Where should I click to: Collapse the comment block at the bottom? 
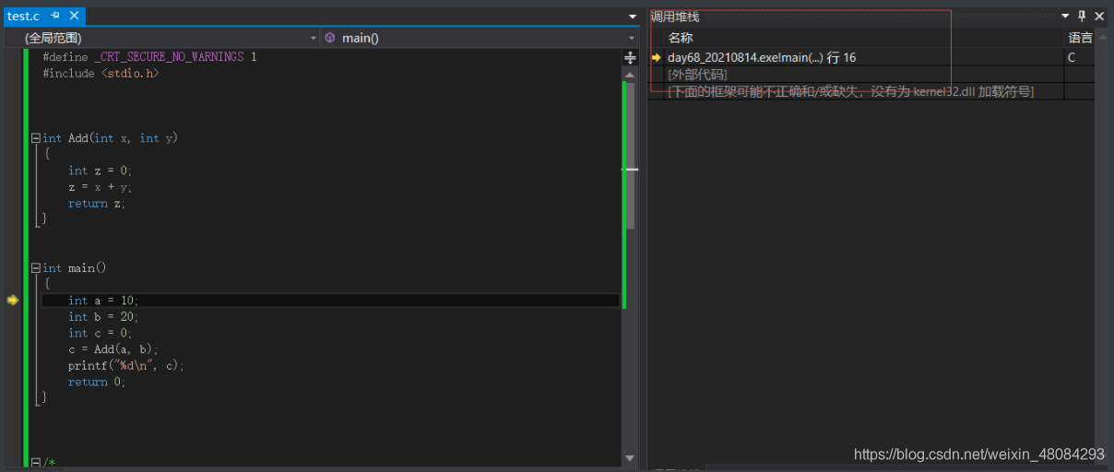pyautogui.click(x=35, y=463)
